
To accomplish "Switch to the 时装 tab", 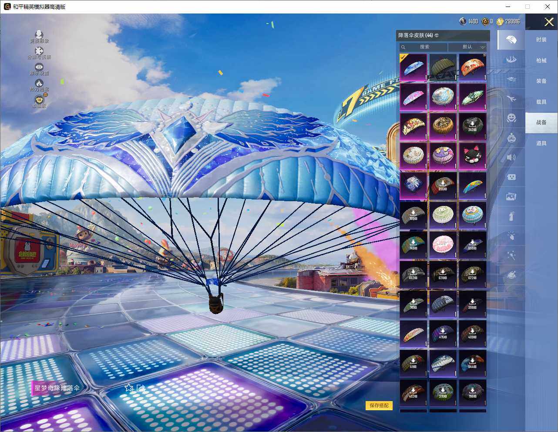I will pos(541,40).
